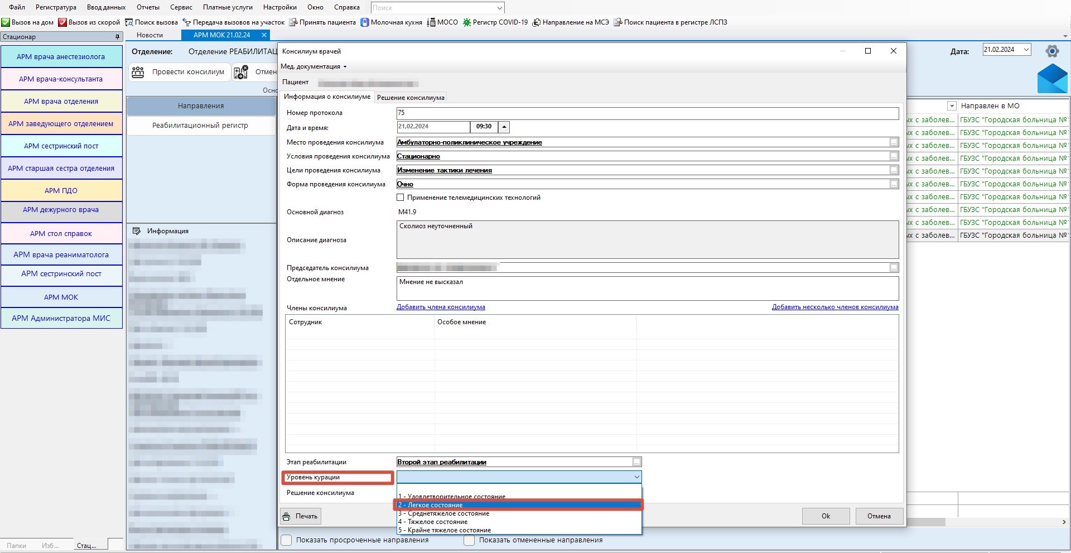This screenshot has width=1071, height=553.
Task: Open АРМ стол справок in sidebar
Action: (61, 233)
